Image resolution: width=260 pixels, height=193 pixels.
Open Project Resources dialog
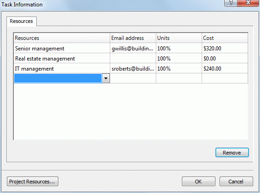coord(33,182)
